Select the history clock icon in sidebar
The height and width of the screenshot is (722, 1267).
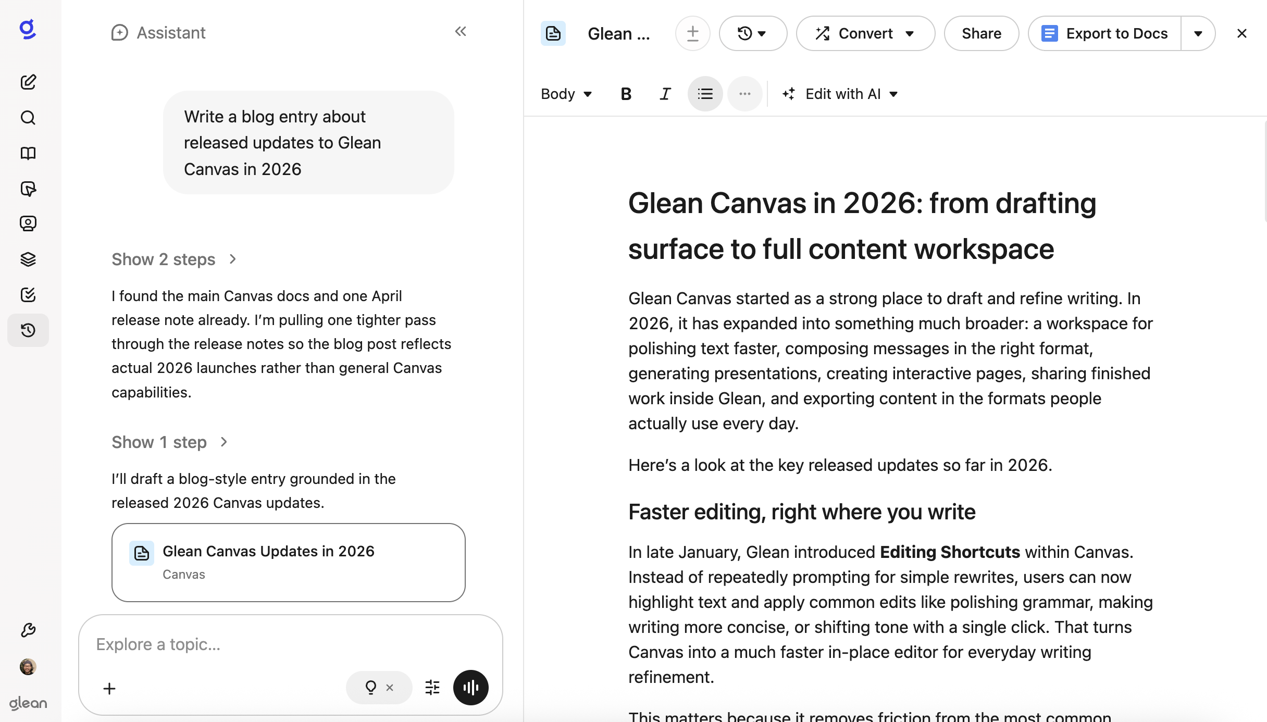[x=28, y=330]
